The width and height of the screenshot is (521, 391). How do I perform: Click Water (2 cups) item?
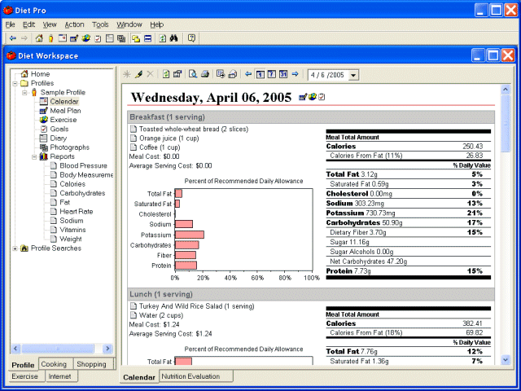161,315
